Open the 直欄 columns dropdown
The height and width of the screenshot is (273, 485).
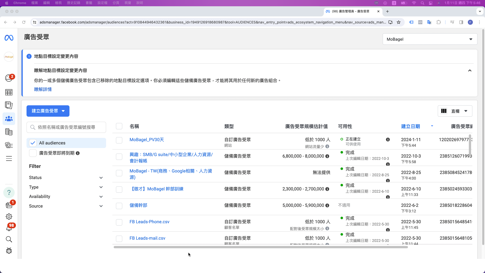point(455,111)
